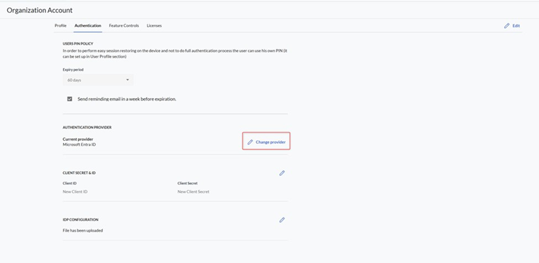Go to the Licenses tab
539x263 pixels.
(x=154, y=26)
